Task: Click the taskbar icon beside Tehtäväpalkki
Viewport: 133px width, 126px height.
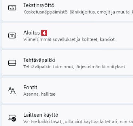Action: coord(12,63)
